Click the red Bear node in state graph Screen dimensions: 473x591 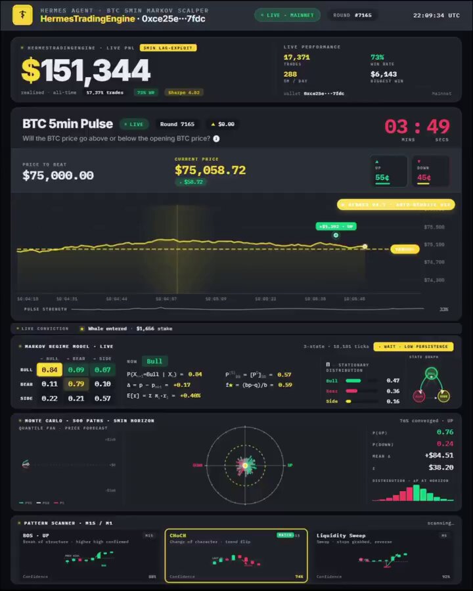point(419,396)
